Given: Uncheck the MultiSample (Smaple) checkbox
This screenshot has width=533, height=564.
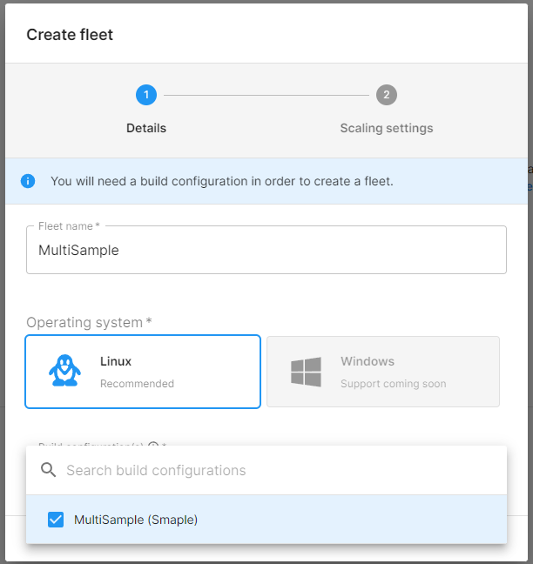Looking at the screenshot, I should [56, 520].
